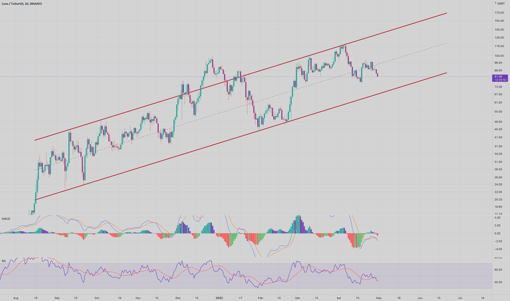Click the 37.00 price axis label
This screenshot has width=510, height=301.
coord(499,147)
